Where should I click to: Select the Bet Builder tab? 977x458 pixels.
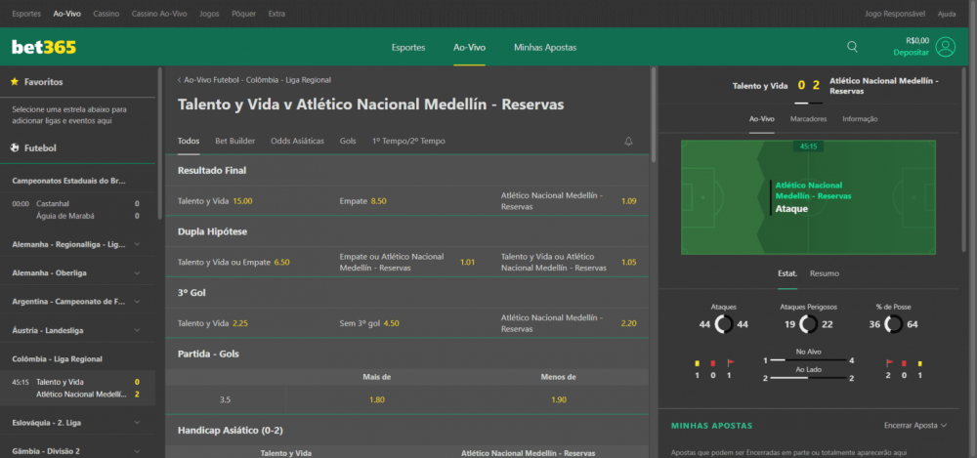(234, 142)
